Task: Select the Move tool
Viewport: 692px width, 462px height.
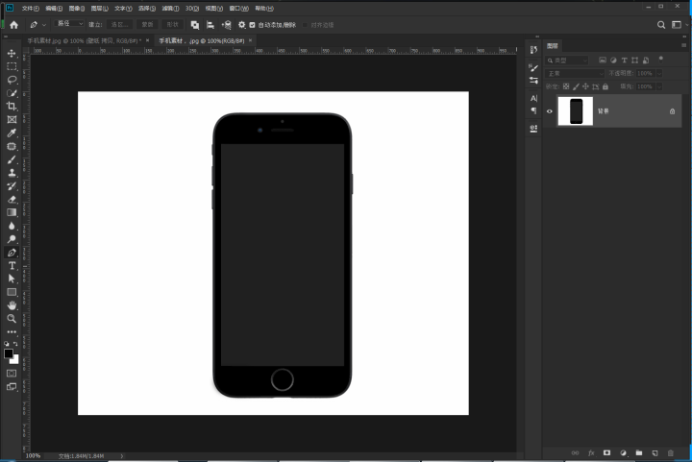Action: [12, 54]
